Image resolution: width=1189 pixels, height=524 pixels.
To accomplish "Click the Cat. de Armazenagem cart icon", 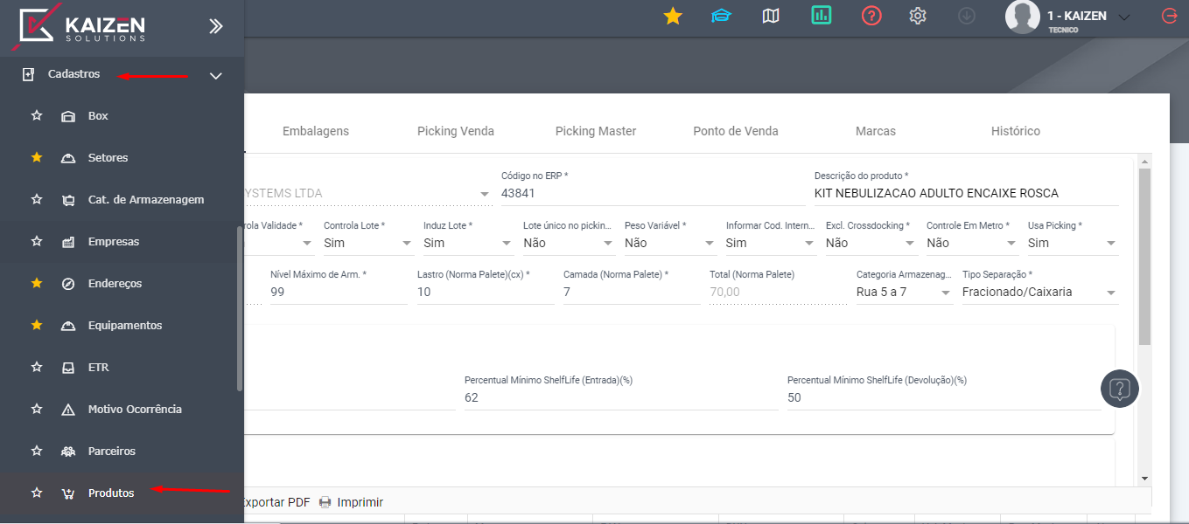I will pyautogui.click(x=68, y=200).
